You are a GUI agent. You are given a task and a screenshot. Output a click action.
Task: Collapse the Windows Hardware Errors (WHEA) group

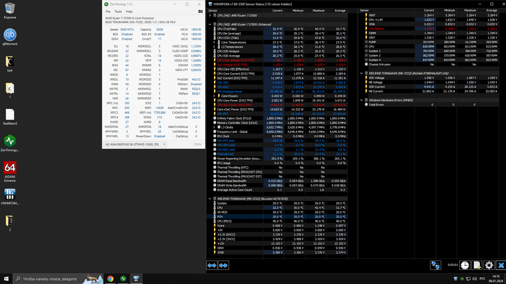[361, 100]
